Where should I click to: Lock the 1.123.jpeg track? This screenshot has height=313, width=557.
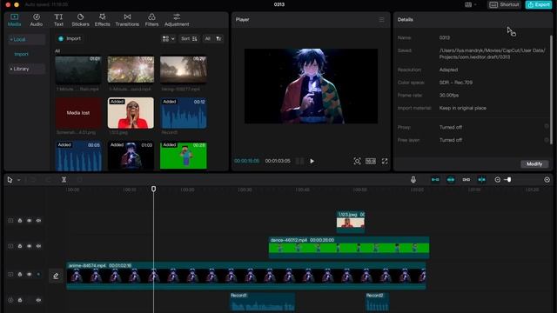(20, 221)
